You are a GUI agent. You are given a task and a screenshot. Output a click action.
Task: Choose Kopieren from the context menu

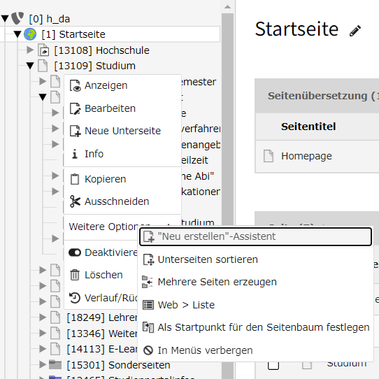point(122,179)
